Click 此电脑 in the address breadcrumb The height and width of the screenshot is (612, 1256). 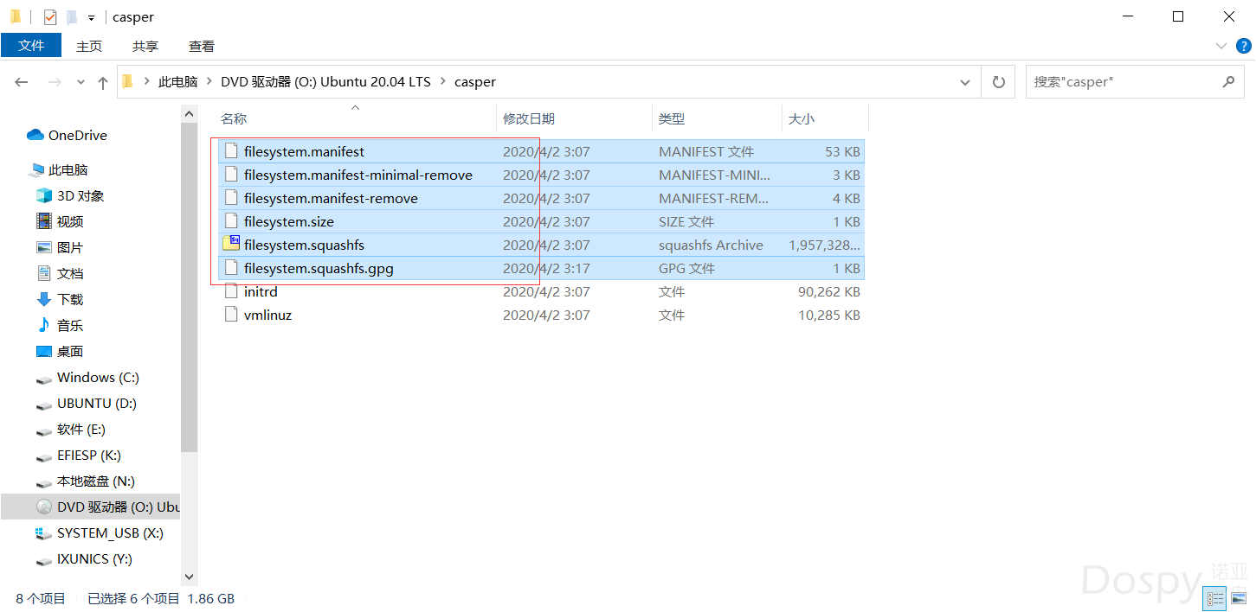pyautogui.click(x=177, y=81)
